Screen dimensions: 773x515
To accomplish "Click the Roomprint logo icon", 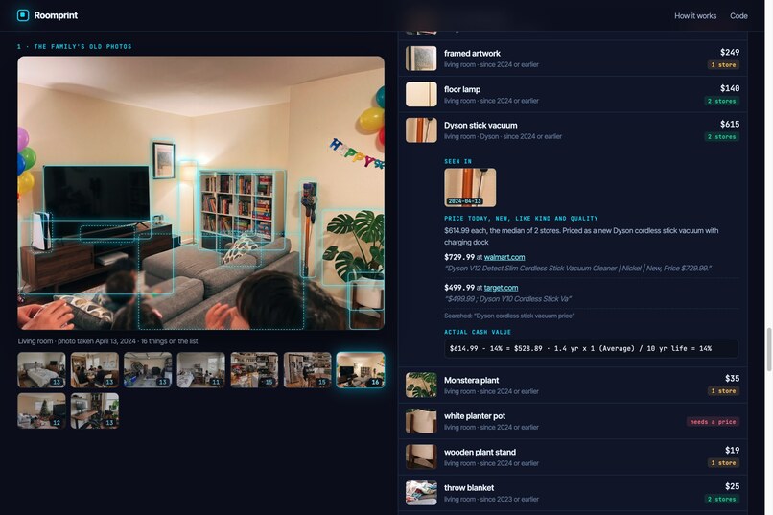I will 23,15.
